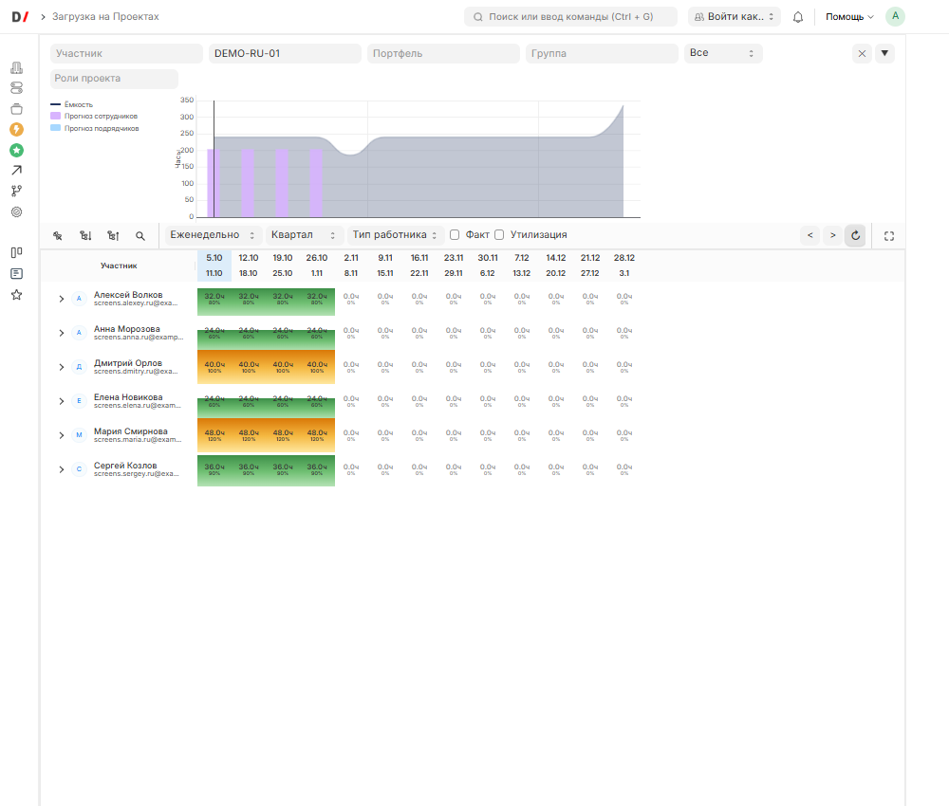The height and width of the screenshot is (806, 949).
Task: Refresh the workload table
Action: pos(855,236)
